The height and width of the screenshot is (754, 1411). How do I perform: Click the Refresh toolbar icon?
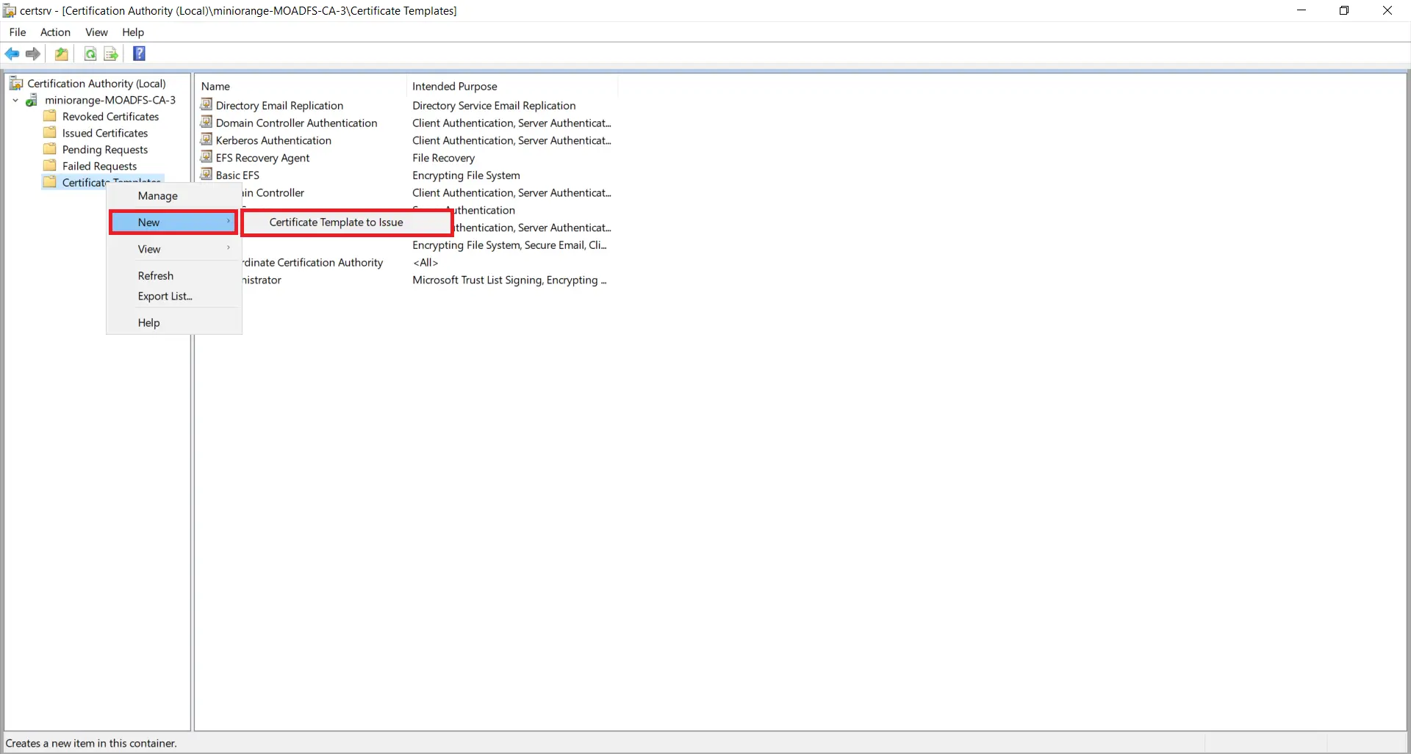click(x=90, y=54)
